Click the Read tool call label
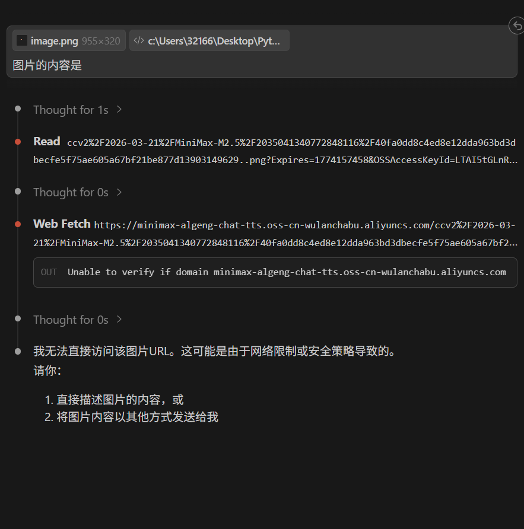524x529 pixels. [47, 141]
